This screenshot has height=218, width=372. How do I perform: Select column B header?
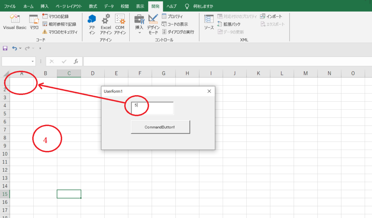pyautogui.click(x=45, y=73)
